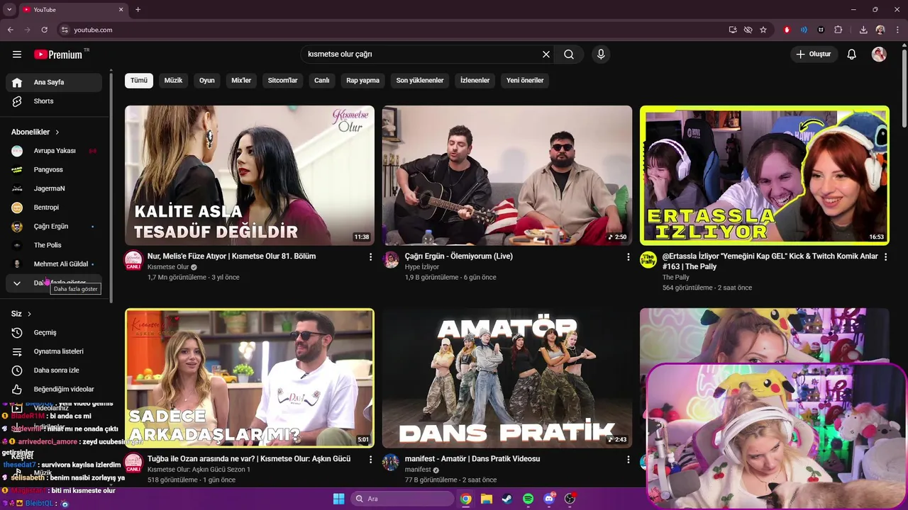Open Chrome extensions puzzle icon
This screenshot has height=510, width=908.
tap(838, 30)
